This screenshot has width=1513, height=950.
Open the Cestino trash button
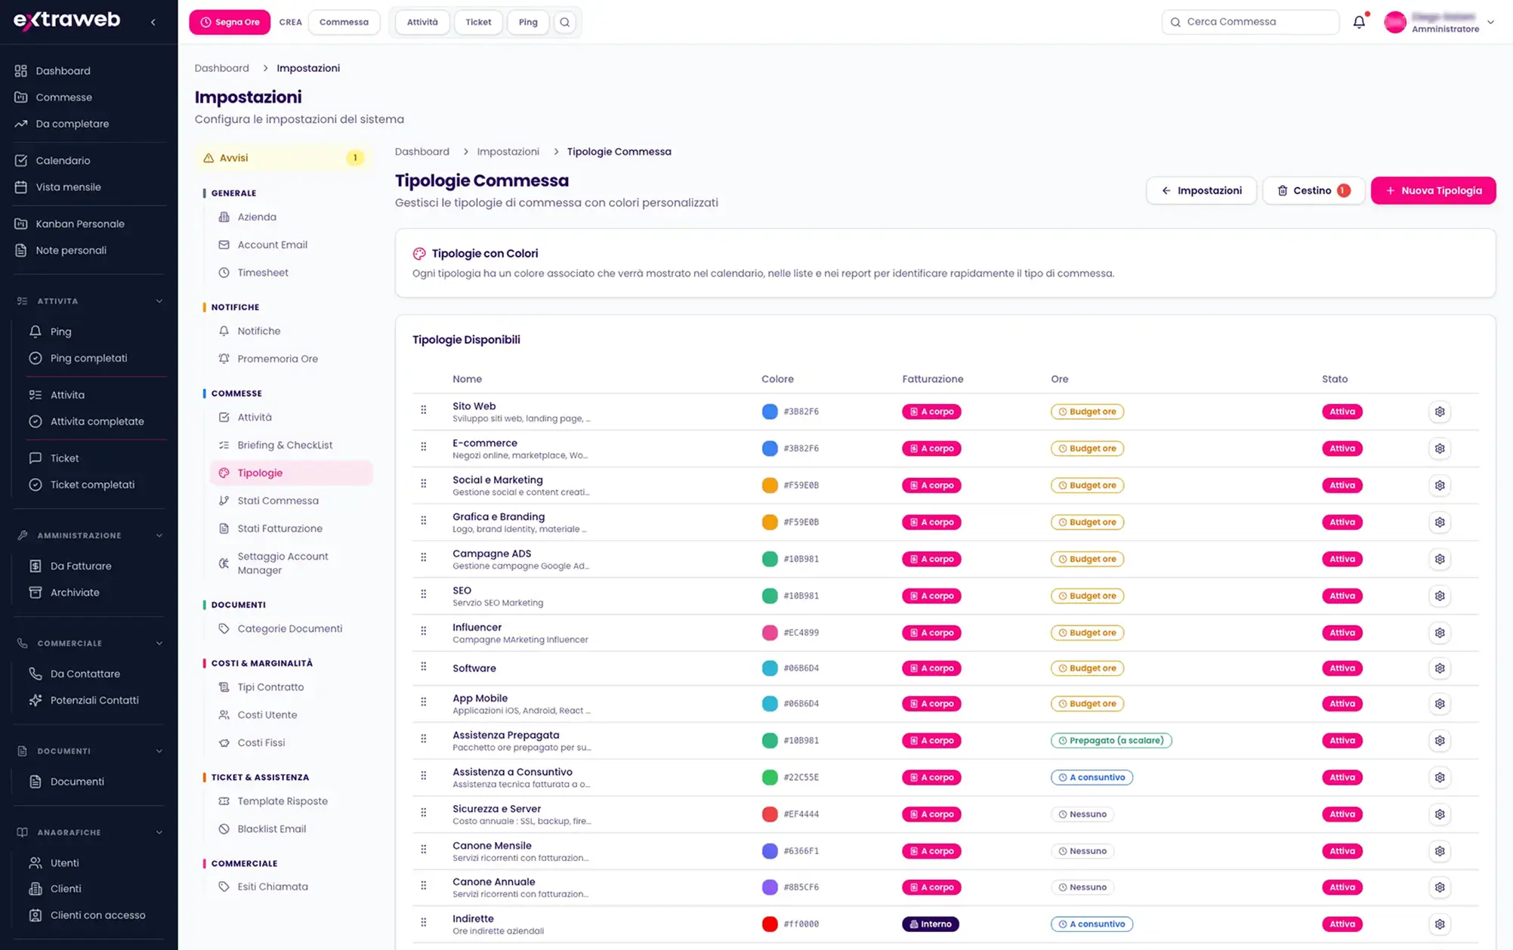point(1313,190)
